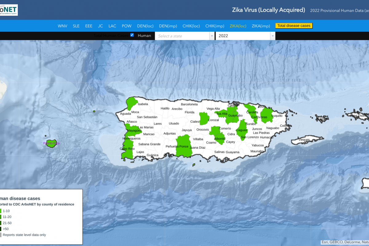Viewport: 369px width, 246px height.
Task: Switch to DEN(imp) tab
Action: coord(168,26)
